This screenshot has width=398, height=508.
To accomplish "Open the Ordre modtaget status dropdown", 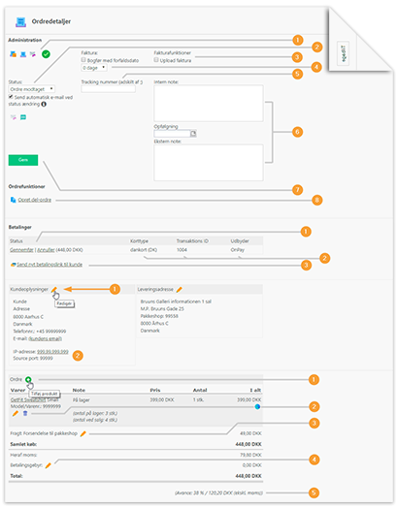I will pos(31,89).
